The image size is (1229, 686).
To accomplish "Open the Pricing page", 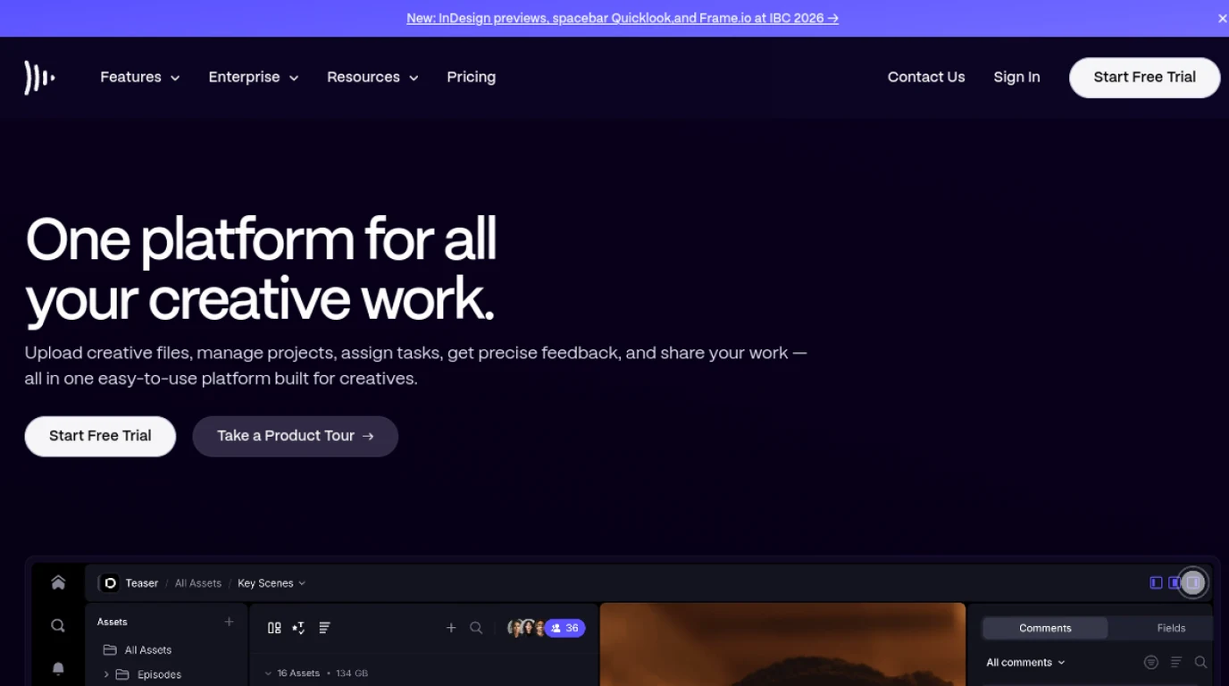I will point(471,78).
